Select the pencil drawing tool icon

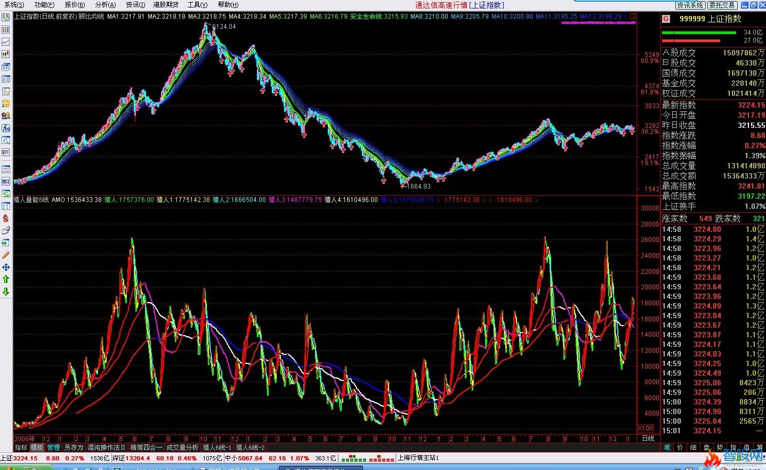(6, 255)
